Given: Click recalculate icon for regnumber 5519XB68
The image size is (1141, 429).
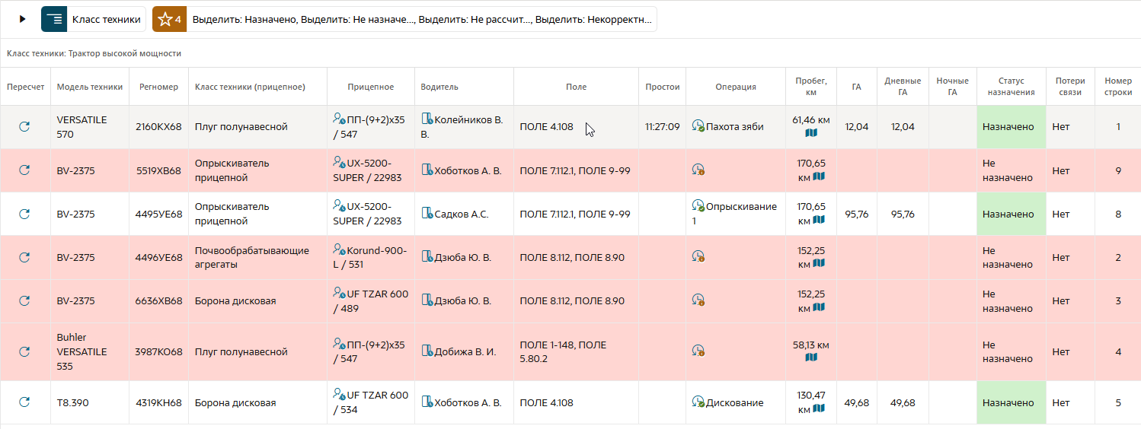Looking at the screenshot, I should click(x=24, y=170).
